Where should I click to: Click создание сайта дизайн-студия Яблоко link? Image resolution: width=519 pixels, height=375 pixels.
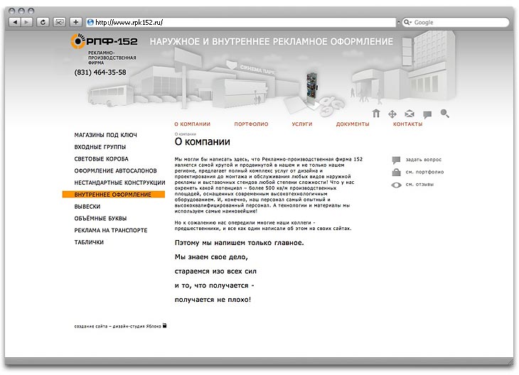(x=117, y=327)
